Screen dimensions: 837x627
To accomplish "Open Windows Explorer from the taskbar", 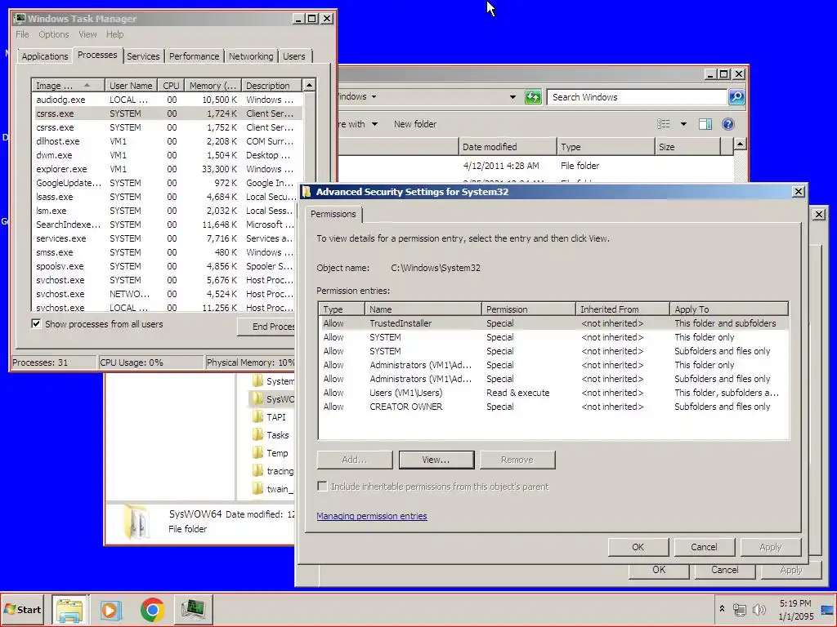I will [x=70, y=609].
